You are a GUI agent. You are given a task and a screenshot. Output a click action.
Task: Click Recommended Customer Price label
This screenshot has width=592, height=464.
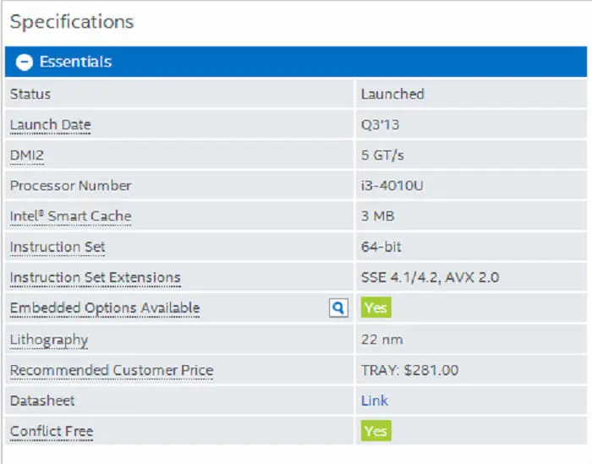[x=112, y=370]
